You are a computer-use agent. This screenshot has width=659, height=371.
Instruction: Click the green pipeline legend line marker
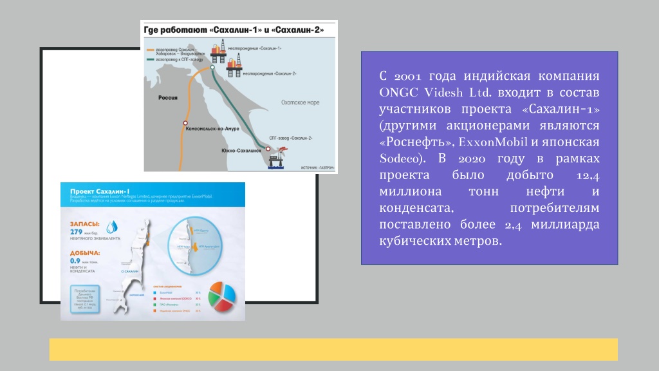(x=150, y=60)
